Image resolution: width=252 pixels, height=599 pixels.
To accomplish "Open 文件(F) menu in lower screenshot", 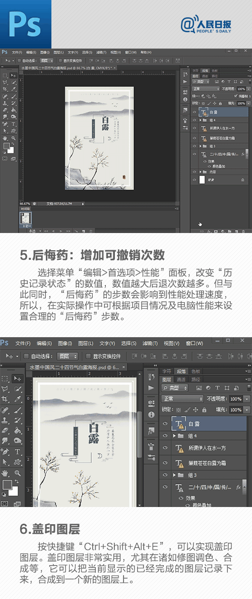I will pos(23,343).
